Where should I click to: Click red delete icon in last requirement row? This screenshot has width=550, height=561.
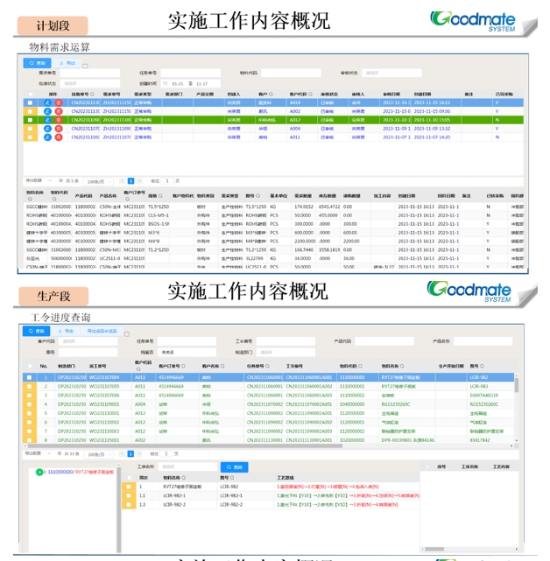point(59,137)
